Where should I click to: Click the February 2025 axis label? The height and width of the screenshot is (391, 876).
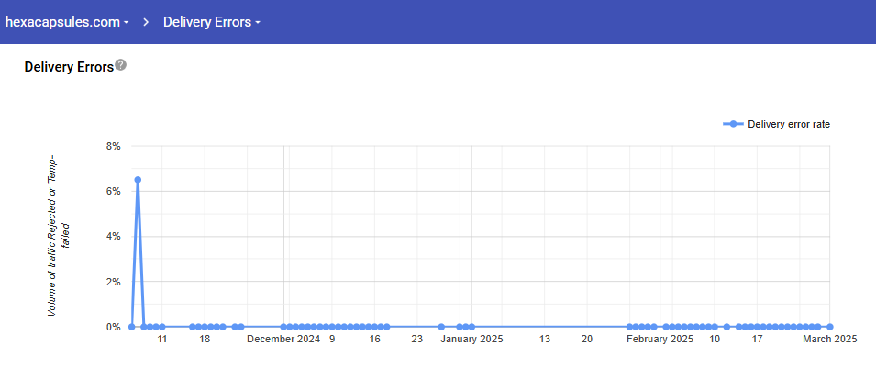click(660, 340)
